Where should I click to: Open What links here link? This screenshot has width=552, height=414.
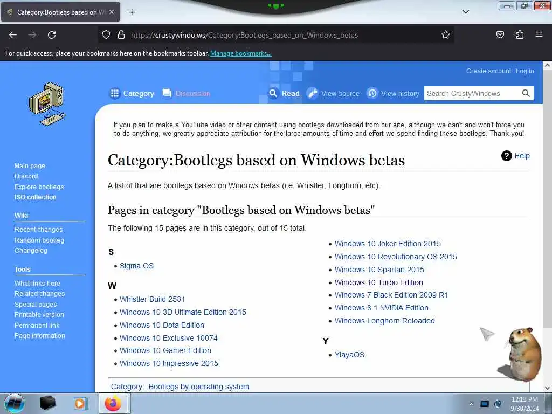click(37, 284)
